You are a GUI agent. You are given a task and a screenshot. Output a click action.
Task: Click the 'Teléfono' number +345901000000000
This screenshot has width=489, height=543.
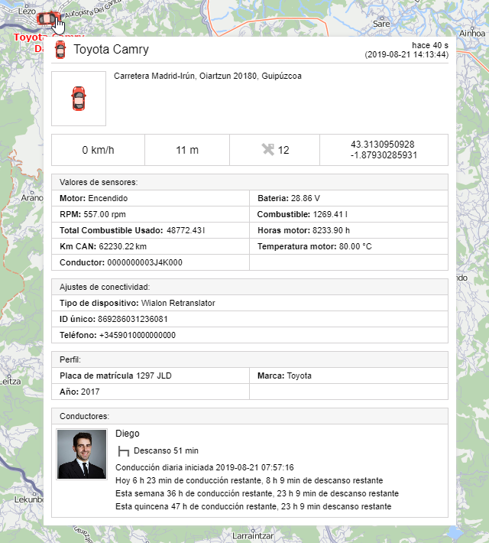[138, 335]
